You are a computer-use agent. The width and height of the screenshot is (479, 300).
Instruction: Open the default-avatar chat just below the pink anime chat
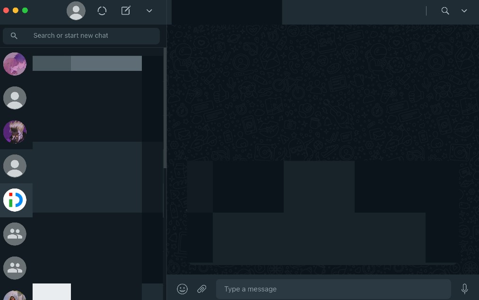[15, 98]
